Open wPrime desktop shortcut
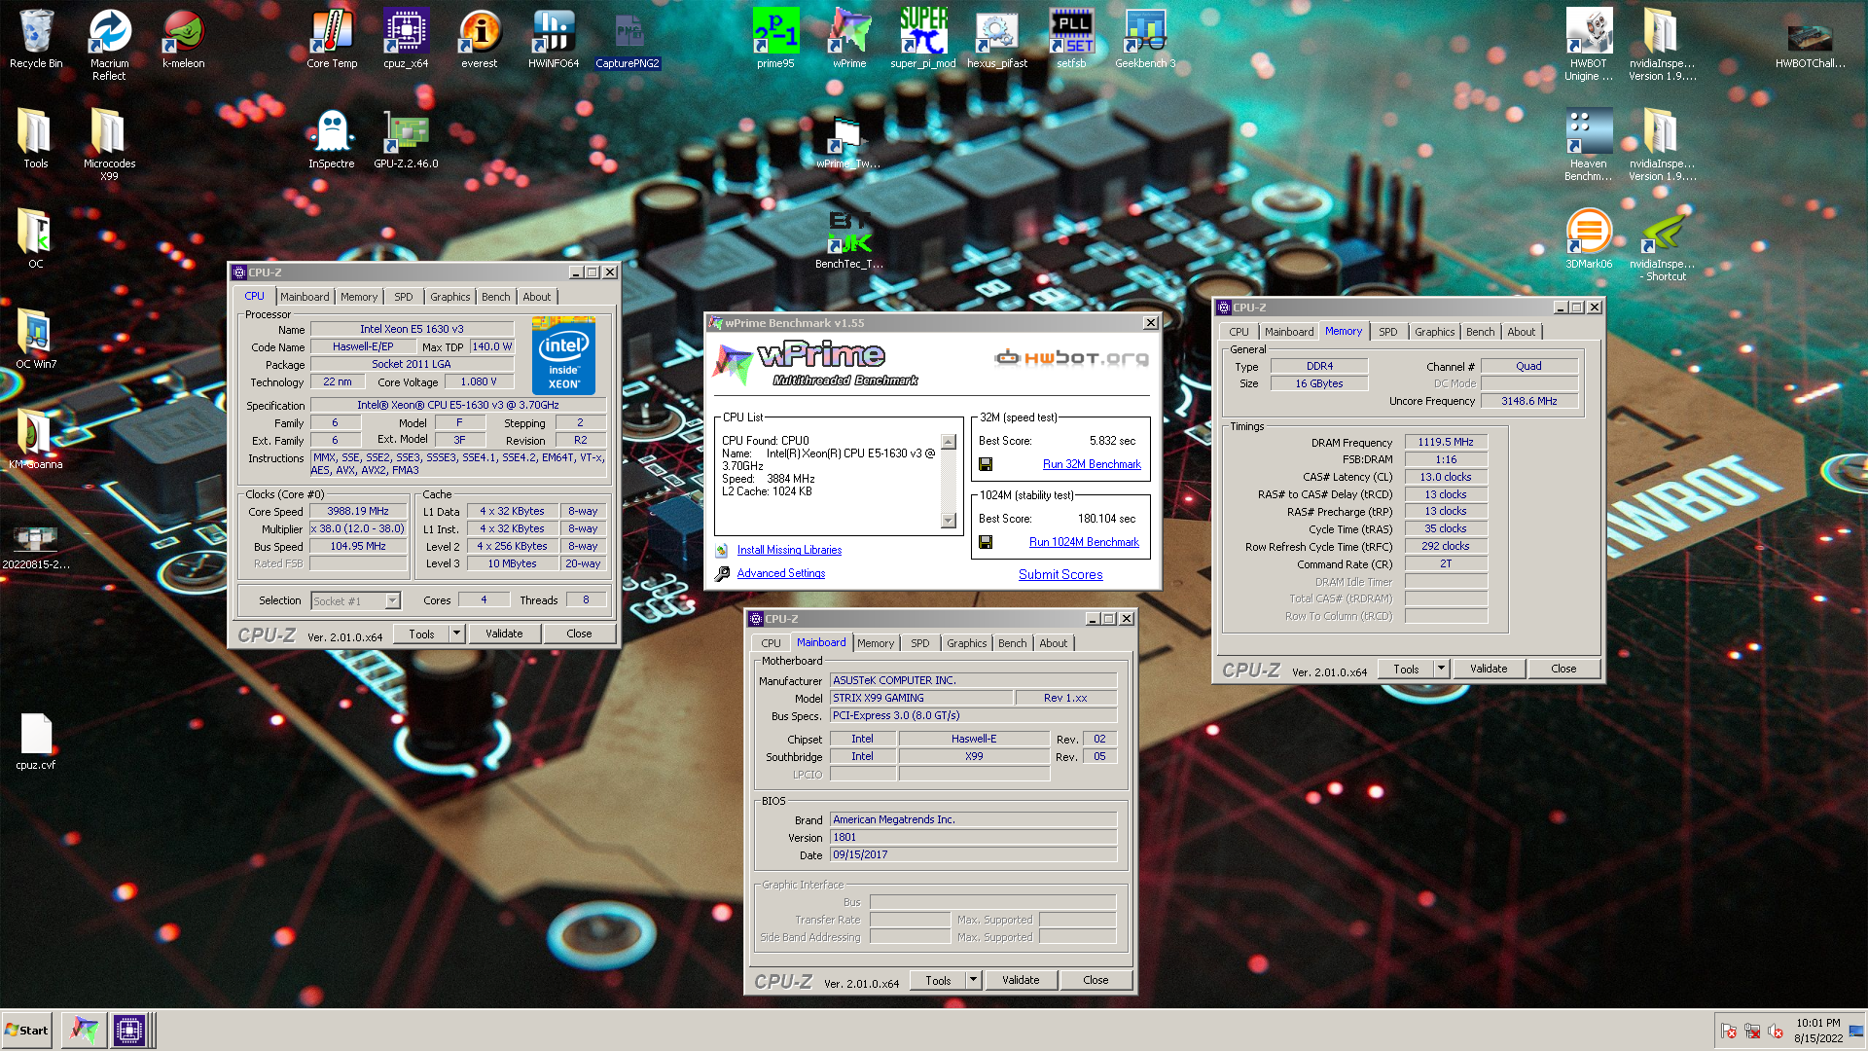1868x1051 pixels. pos(849,39)
